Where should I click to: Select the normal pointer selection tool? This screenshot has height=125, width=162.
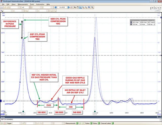pos(75,7)
